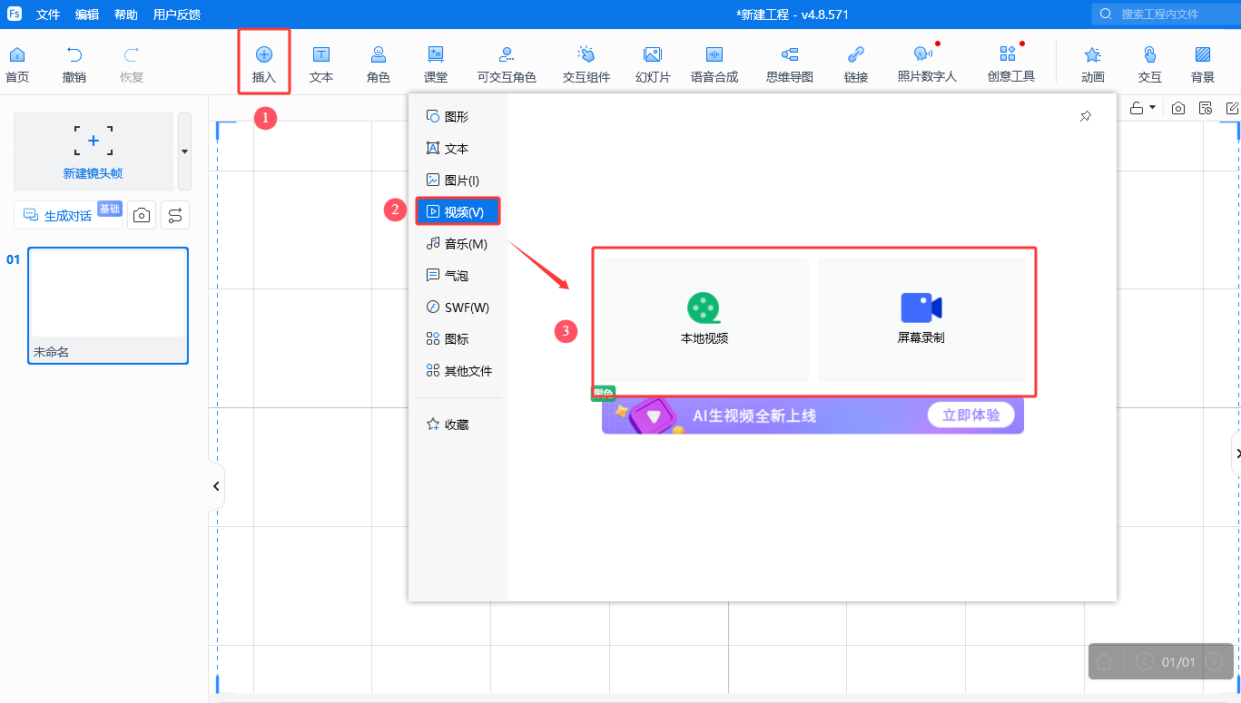This screenshot has width=1241, height=703.
Task: Choose the Screen Recording (屏幕录制) option
Action: pyautogui.click(x=921, y=319)
